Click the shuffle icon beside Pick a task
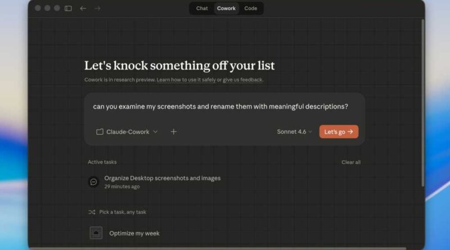Image resolution: width=450 pixels, height=250 pixels. (x=92, y=212)
